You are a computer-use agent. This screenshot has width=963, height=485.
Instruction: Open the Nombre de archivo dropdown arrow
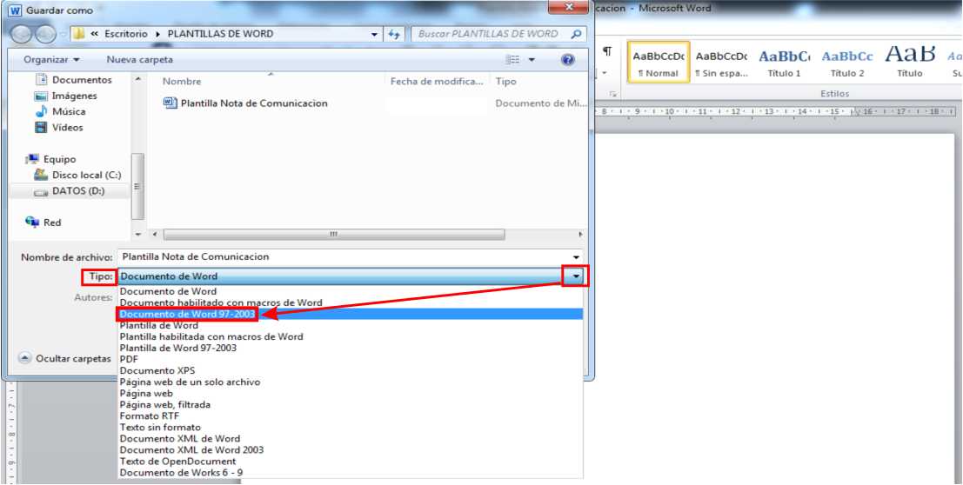click(576, 257)
